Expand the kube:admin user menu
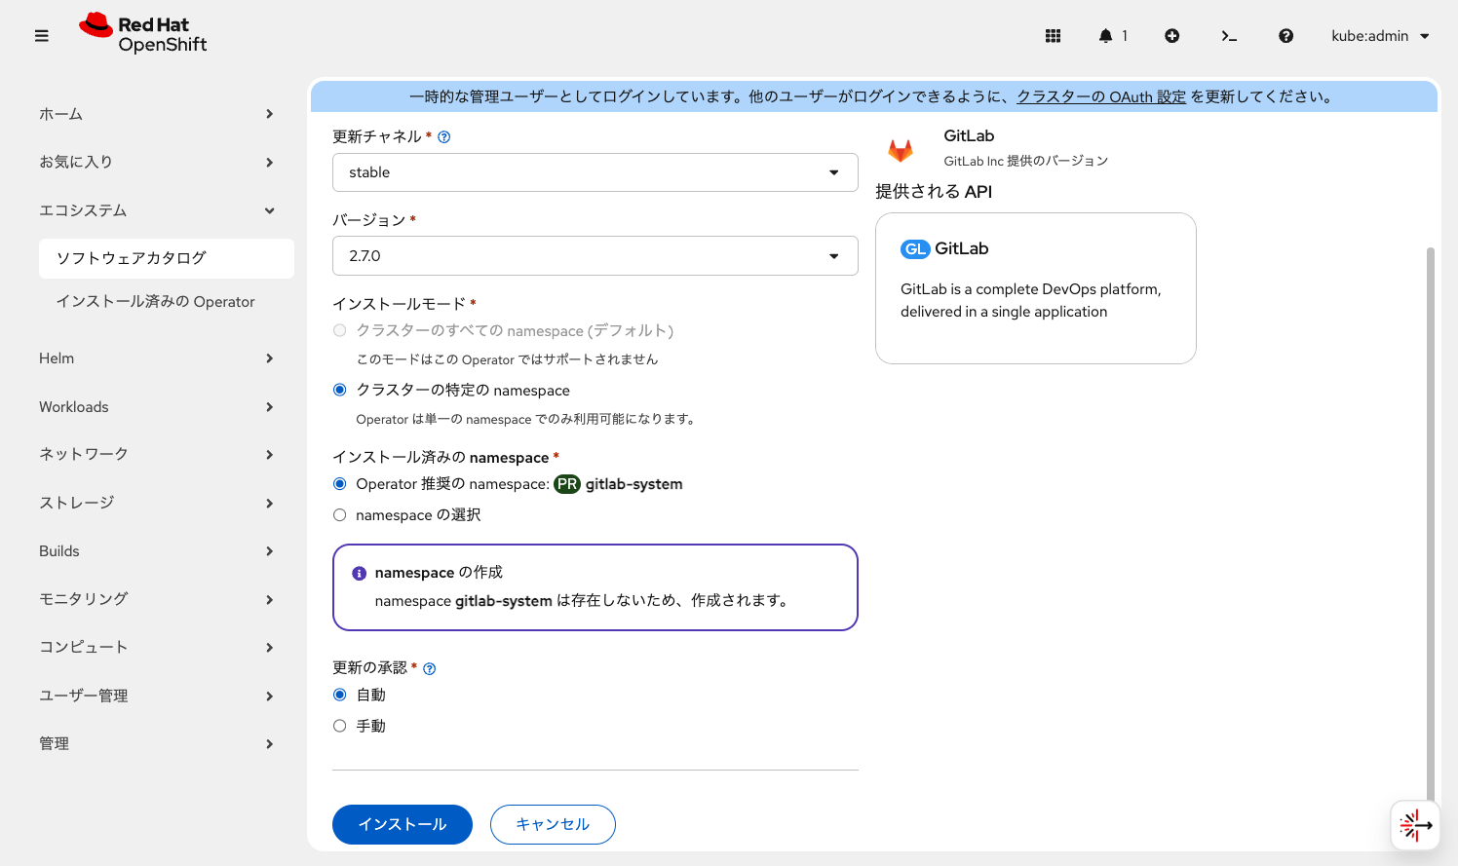This screenshot has width=1458, height=866. (1380, 35)
